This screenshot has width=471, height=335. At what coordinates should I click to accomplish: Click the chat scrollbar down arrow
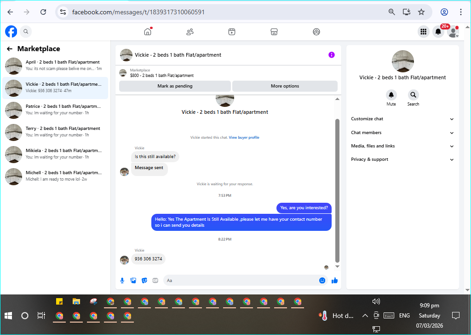tap(337, 266)
